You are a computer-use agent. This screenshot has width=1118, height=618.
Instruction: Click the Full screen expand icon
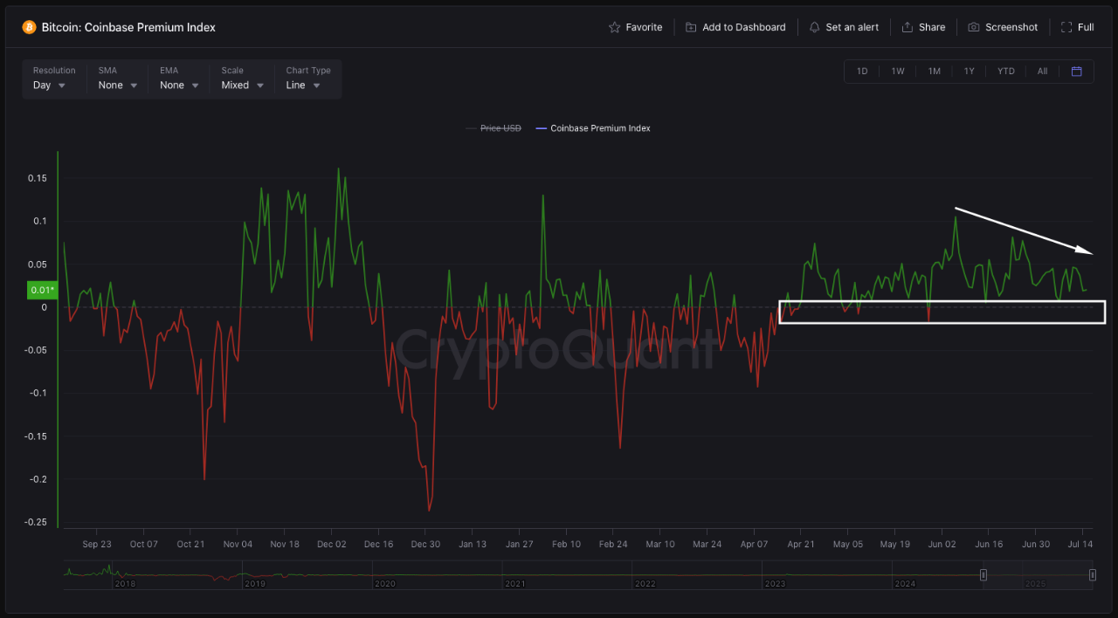(x=1066, y=27)
